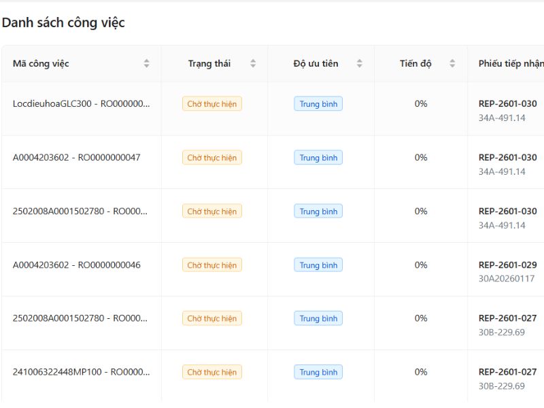Click the Độ ưu tiên sort icon
This screenshot has width=544, height=408.
pyautogui.click(x=359, y=64)
